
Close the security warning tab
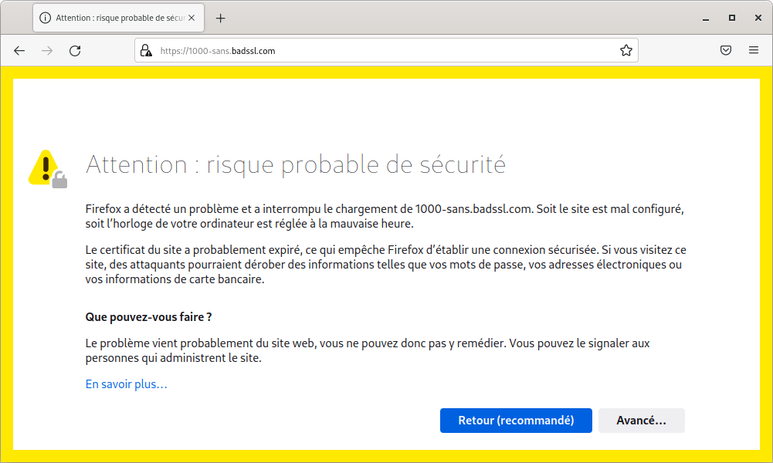[x=192, y=18]
